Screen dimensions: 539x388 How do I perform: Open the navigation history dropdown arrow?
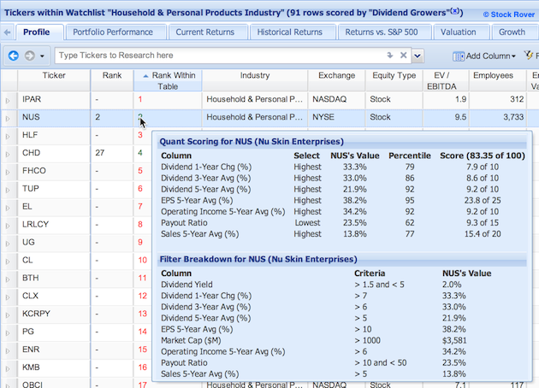tap(42, 56)
